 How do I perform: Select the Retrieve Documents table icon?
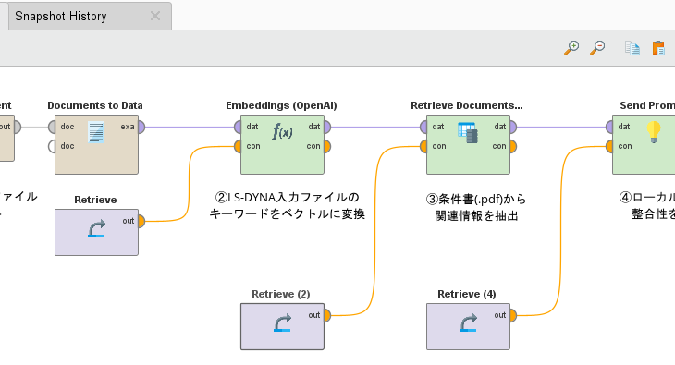click(x=468, y=132)
